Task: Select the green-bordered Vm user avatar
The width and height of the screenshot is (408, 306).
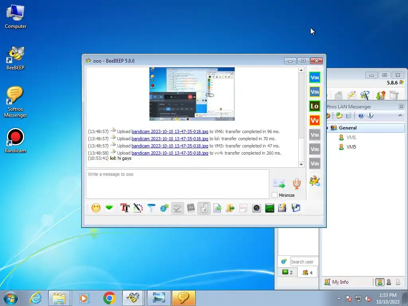Action: [x=315, y=78]
